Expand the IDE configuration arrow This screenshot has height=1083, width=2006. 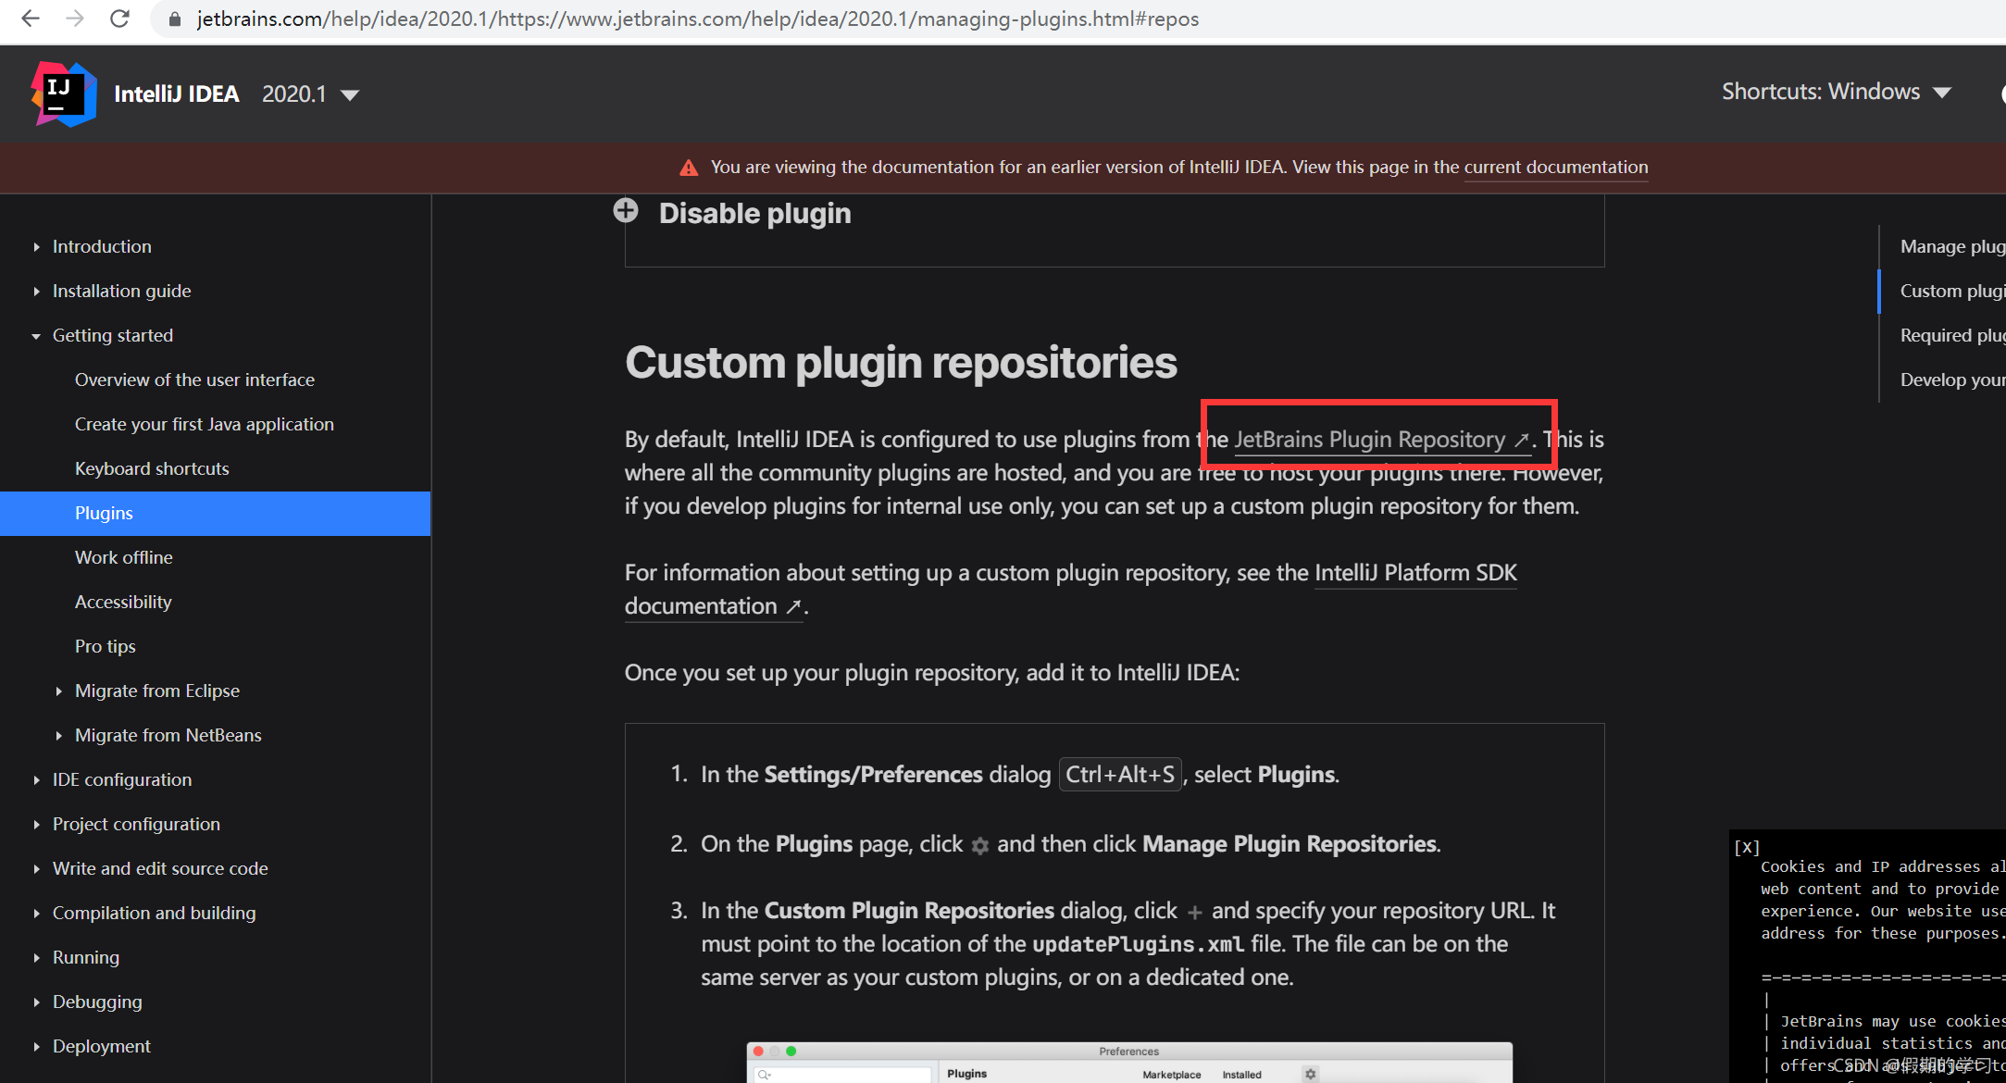36,780
